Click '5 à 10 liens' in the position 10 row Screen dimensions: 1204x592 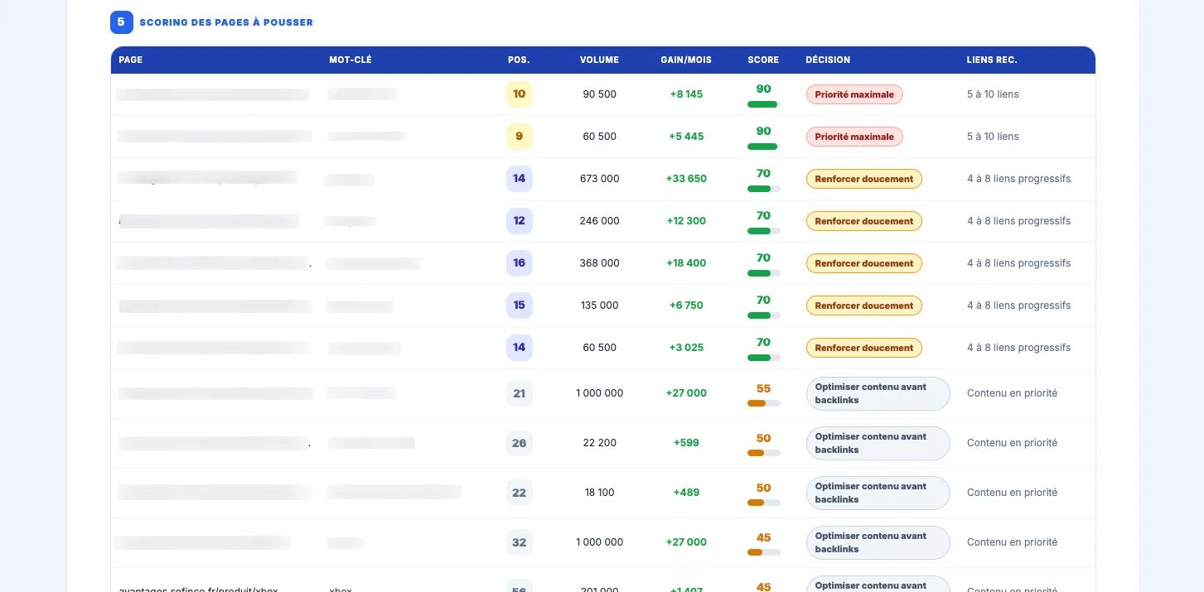(993, 94)
